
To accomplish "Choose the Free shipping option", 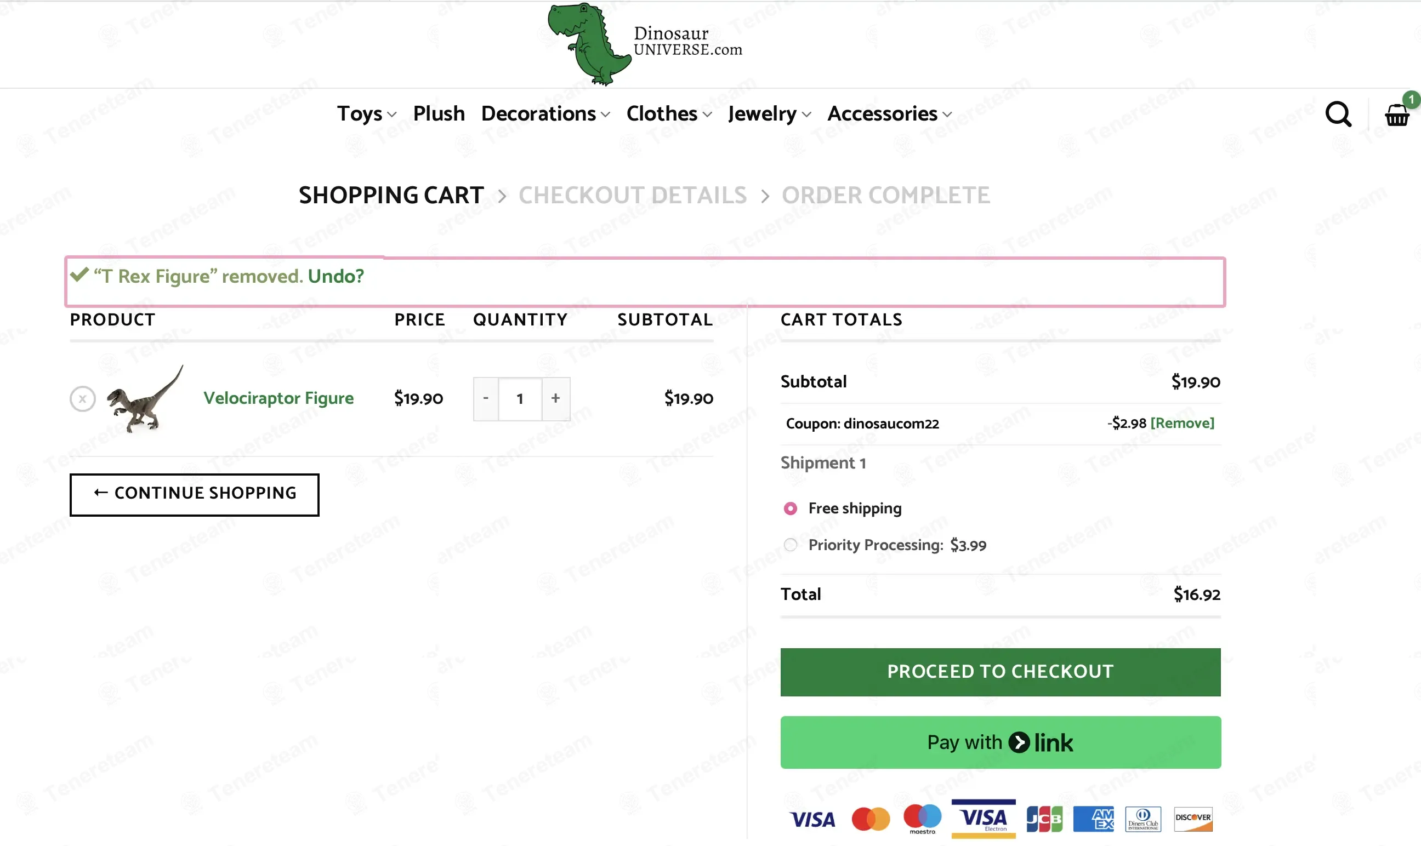I will 791,508.
